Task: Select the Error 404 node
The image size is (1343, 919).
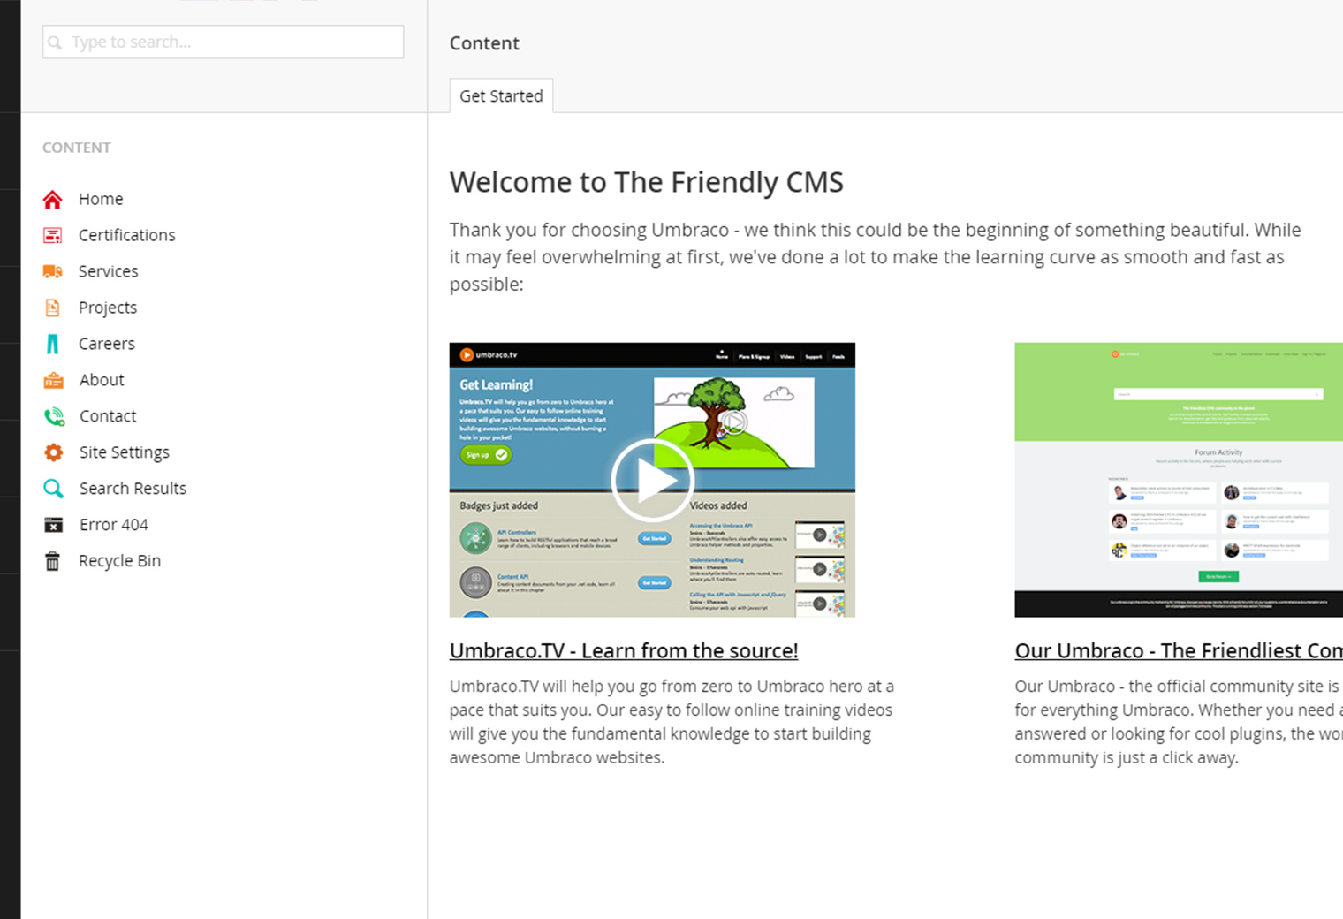Action: (114, 525)
